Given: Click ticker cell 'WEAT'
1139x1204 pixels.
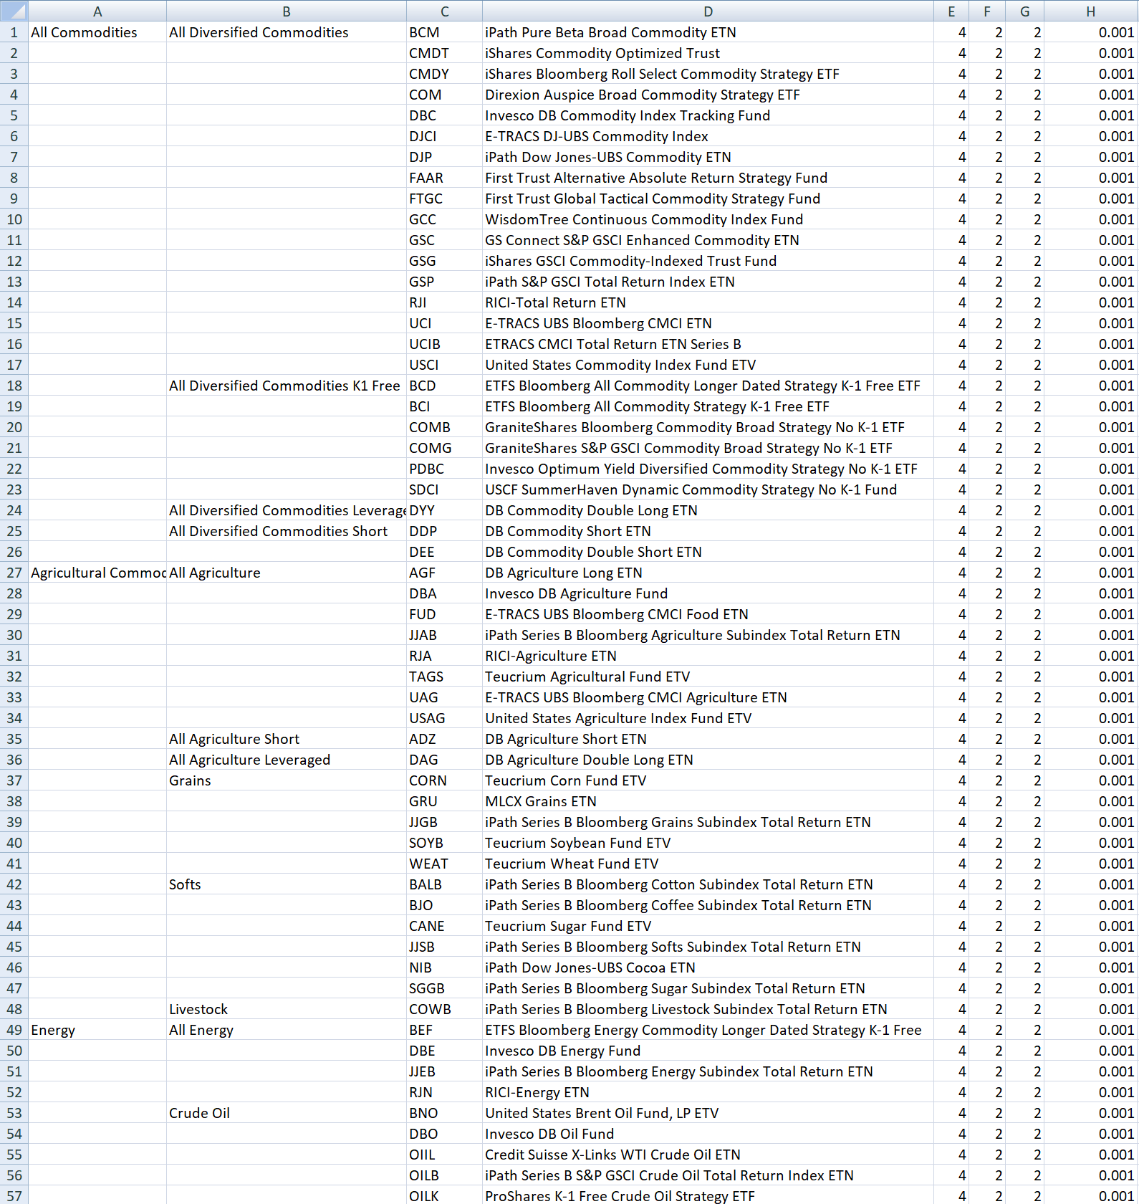Looking at the screenshot, I should click(444, 864).
